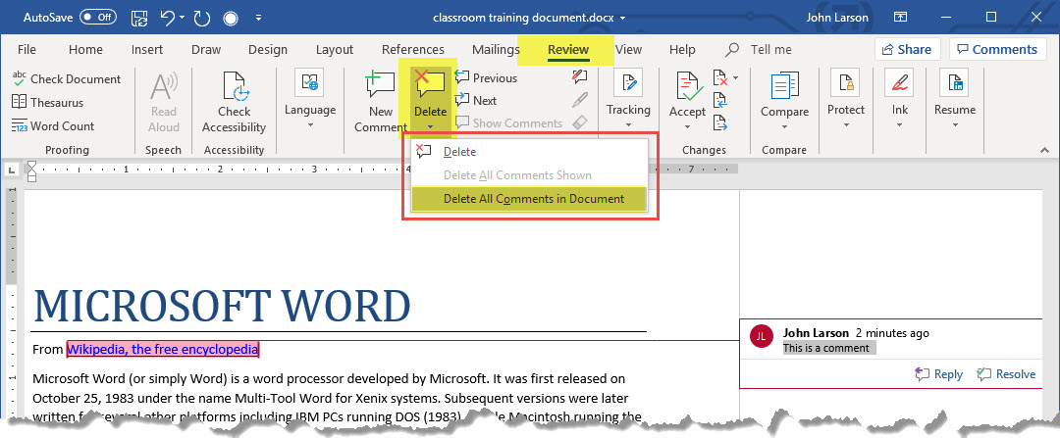
Task: Toggle the AutoSave switch
Action: 97,18
